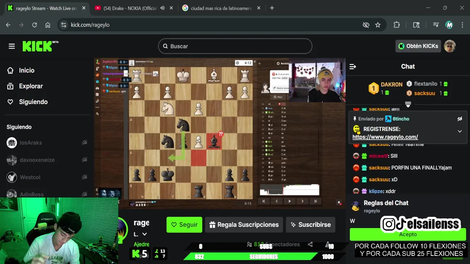Click the chess evaluation graph
Screen dimensions: 470x264
point(289,190)
